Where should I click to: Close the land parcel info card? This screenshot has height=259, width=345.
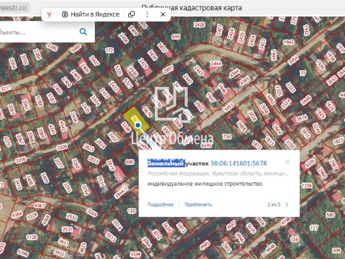[x=287, y=162]
